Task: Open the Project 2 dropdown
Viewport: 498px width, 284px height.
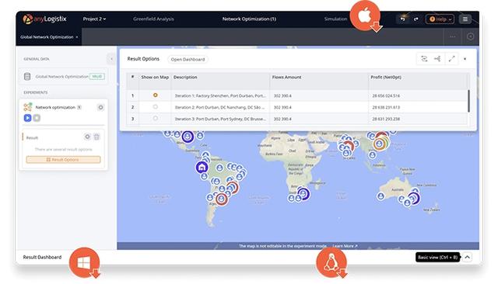Action: point(94,19)
